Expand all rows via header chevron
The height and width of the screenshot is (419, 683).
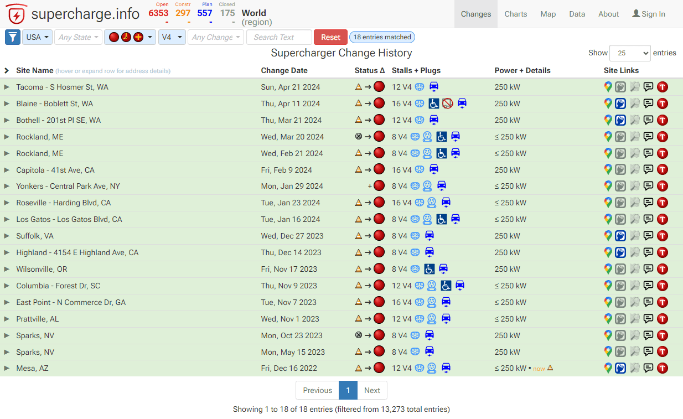7,70
